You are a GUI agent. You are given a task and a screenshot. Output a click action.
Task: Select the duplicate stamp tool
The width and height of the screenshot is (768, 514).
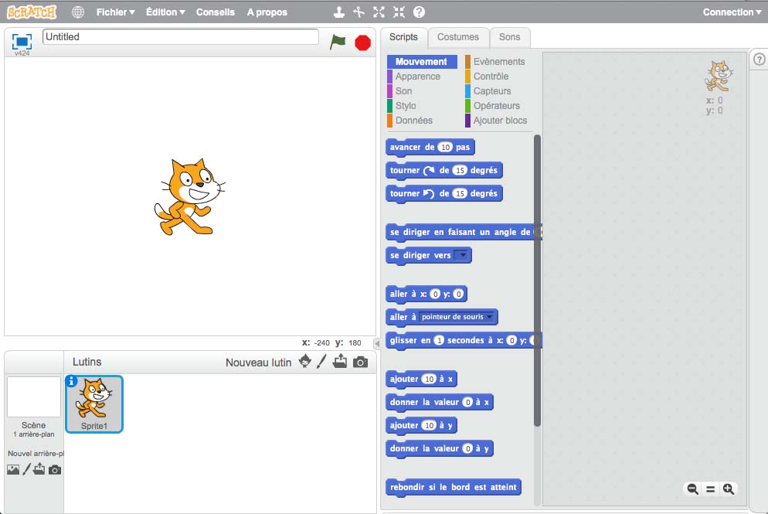click(x=338, y=12)
